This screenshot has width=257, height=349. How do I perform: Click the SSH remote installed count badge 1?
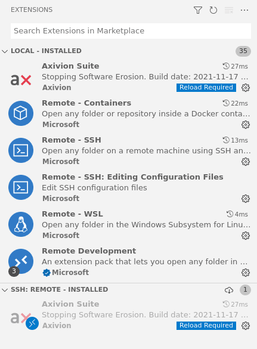(245, 290)
